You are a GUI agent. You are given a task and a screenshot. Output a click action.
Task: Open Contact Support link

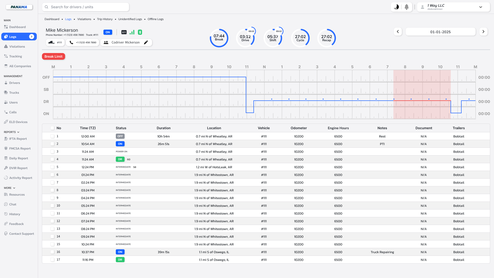(x=21, y=234)
